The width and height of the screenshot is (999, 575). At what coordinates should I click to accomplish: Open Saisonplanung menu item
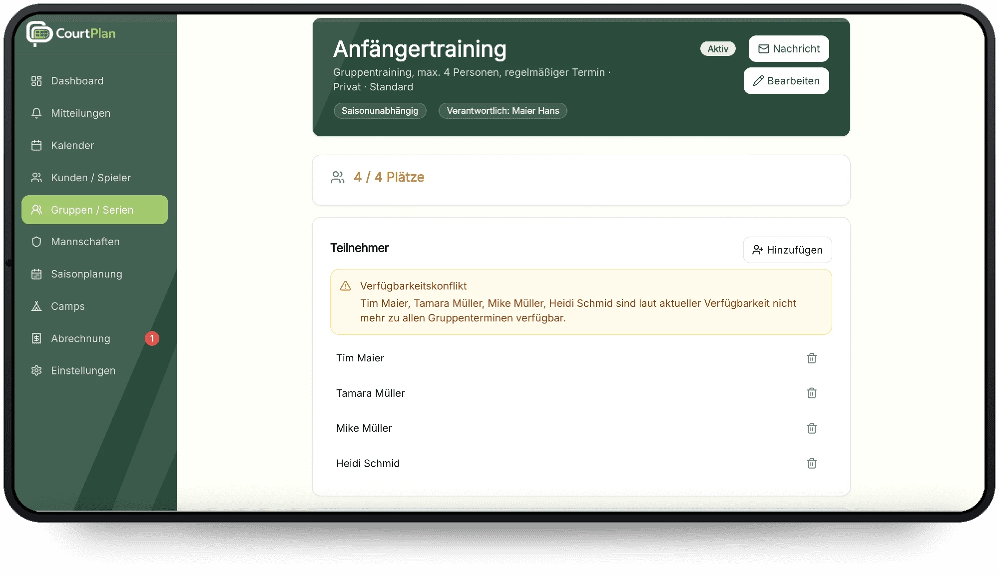click(x=94, y=274)
